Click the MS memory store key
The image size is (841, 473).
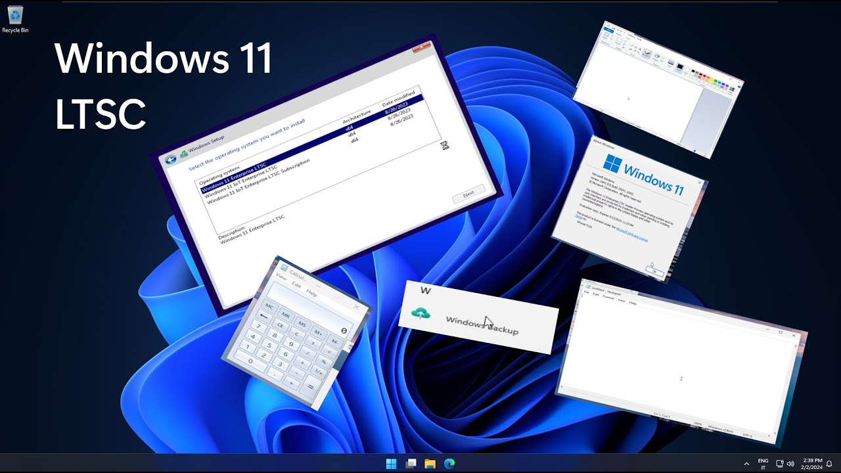point(302,324)
